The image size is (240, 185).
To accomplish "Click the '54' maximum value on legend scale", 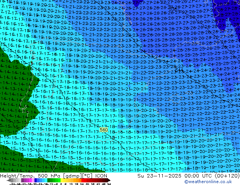I will click(x=109, y=184).
